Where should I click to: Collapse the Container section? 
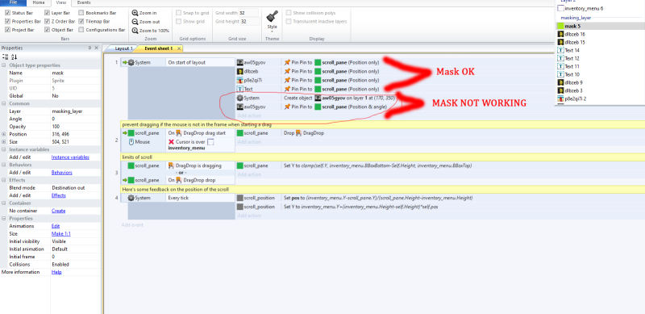[4, 203]
